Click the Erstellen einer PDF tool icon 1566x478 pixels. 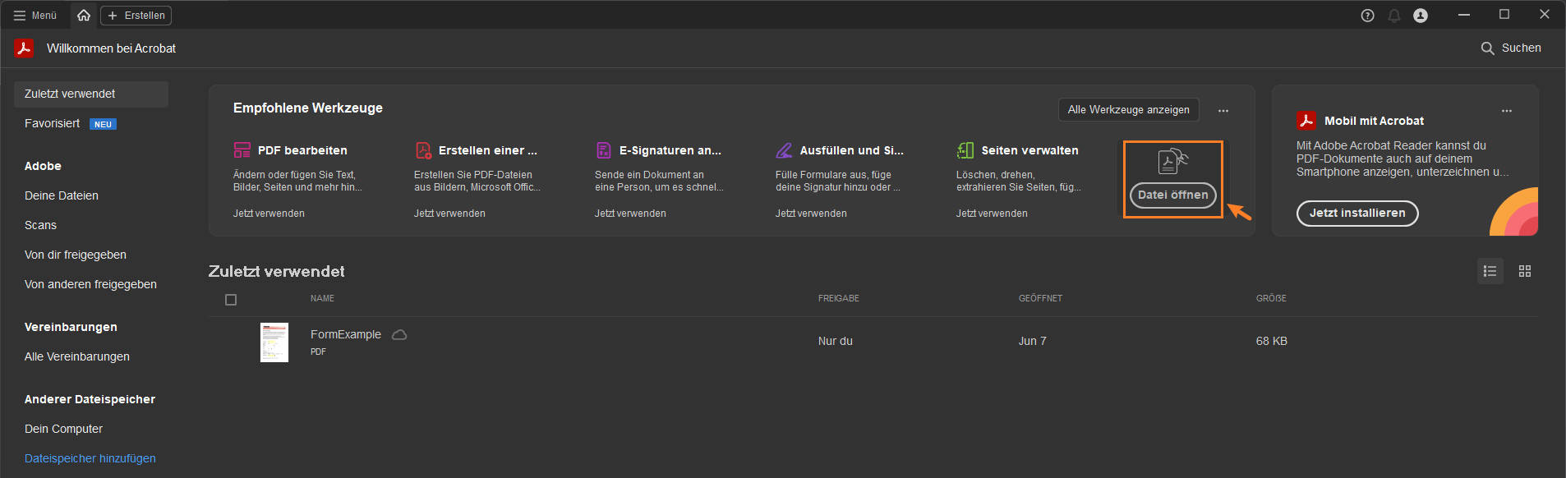(x=423, y=150)
